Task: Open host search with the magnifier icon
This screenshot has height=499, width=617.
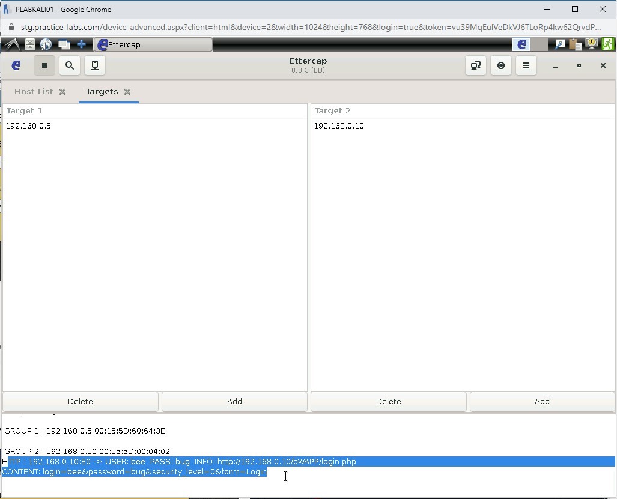Action: 70,65
